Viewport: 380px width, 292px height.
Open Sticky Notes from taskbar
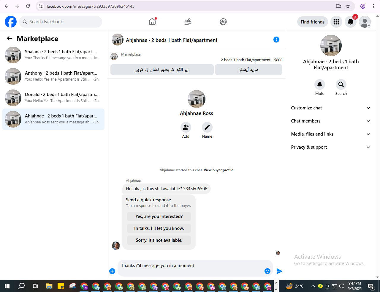pyautogui.click(x=61, y=286)
